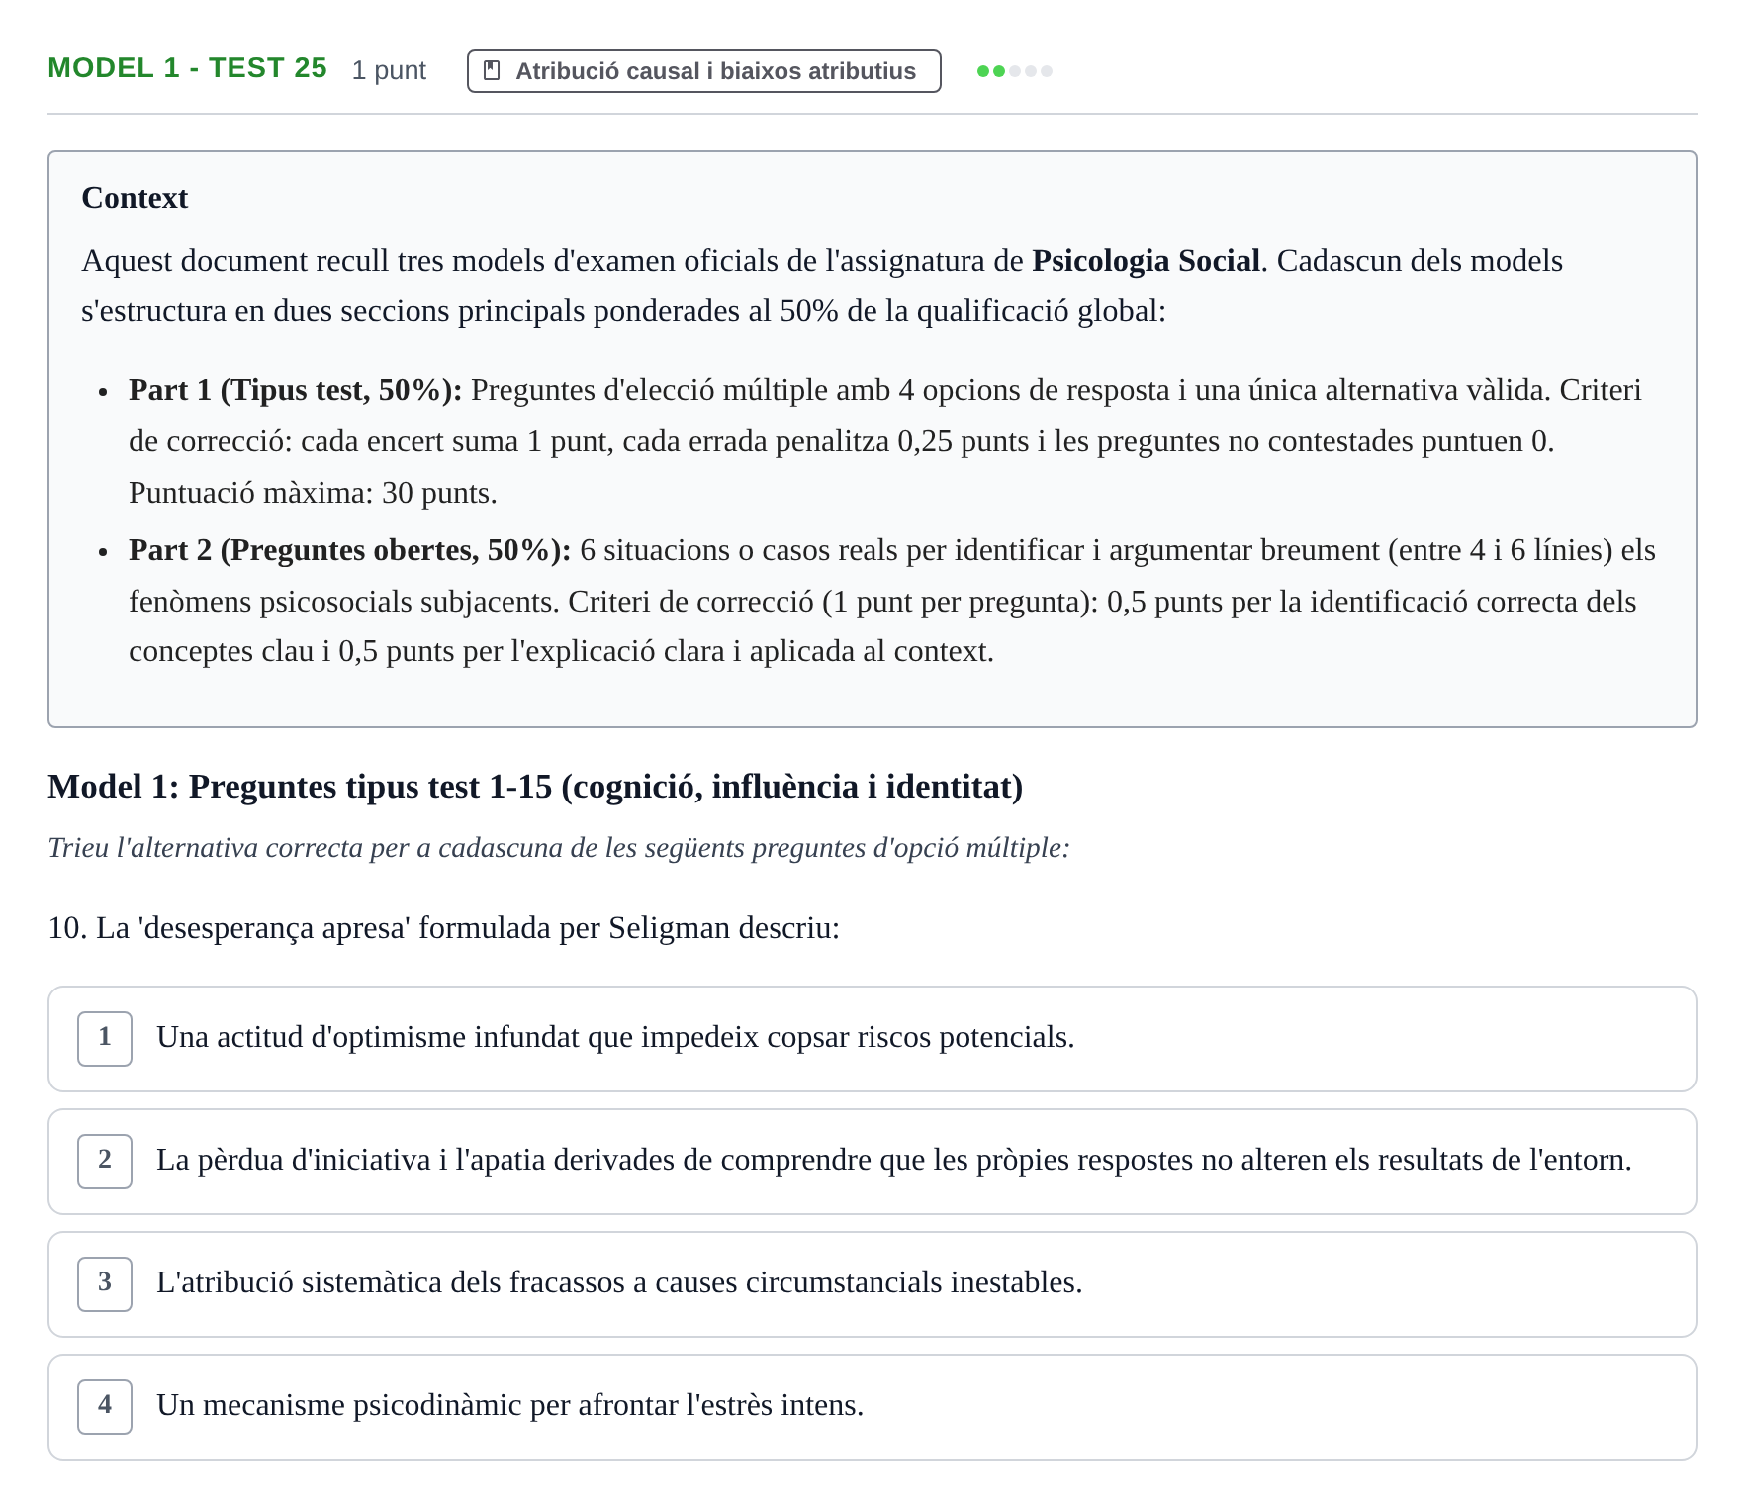
Task: Click the bold 'Psicologia Social' text
Action: click(1146, 261)
